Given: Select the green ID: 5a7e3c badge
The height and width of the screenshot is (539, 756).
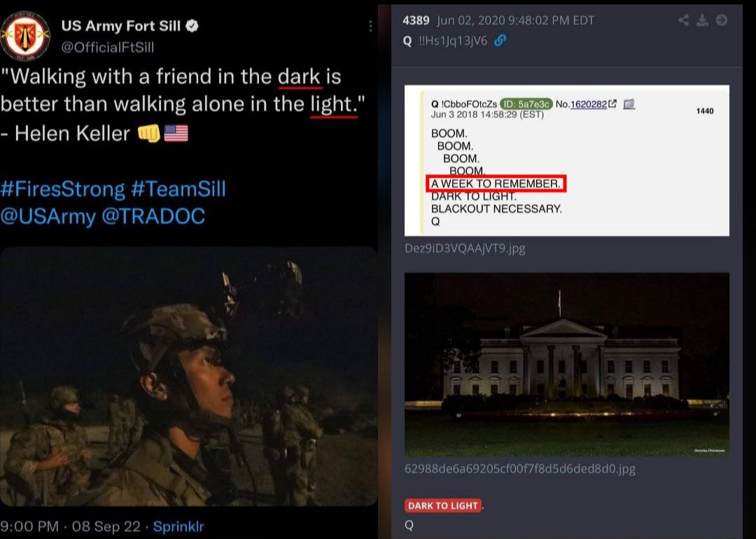Looking at the screenshot, I should (526, 104).
